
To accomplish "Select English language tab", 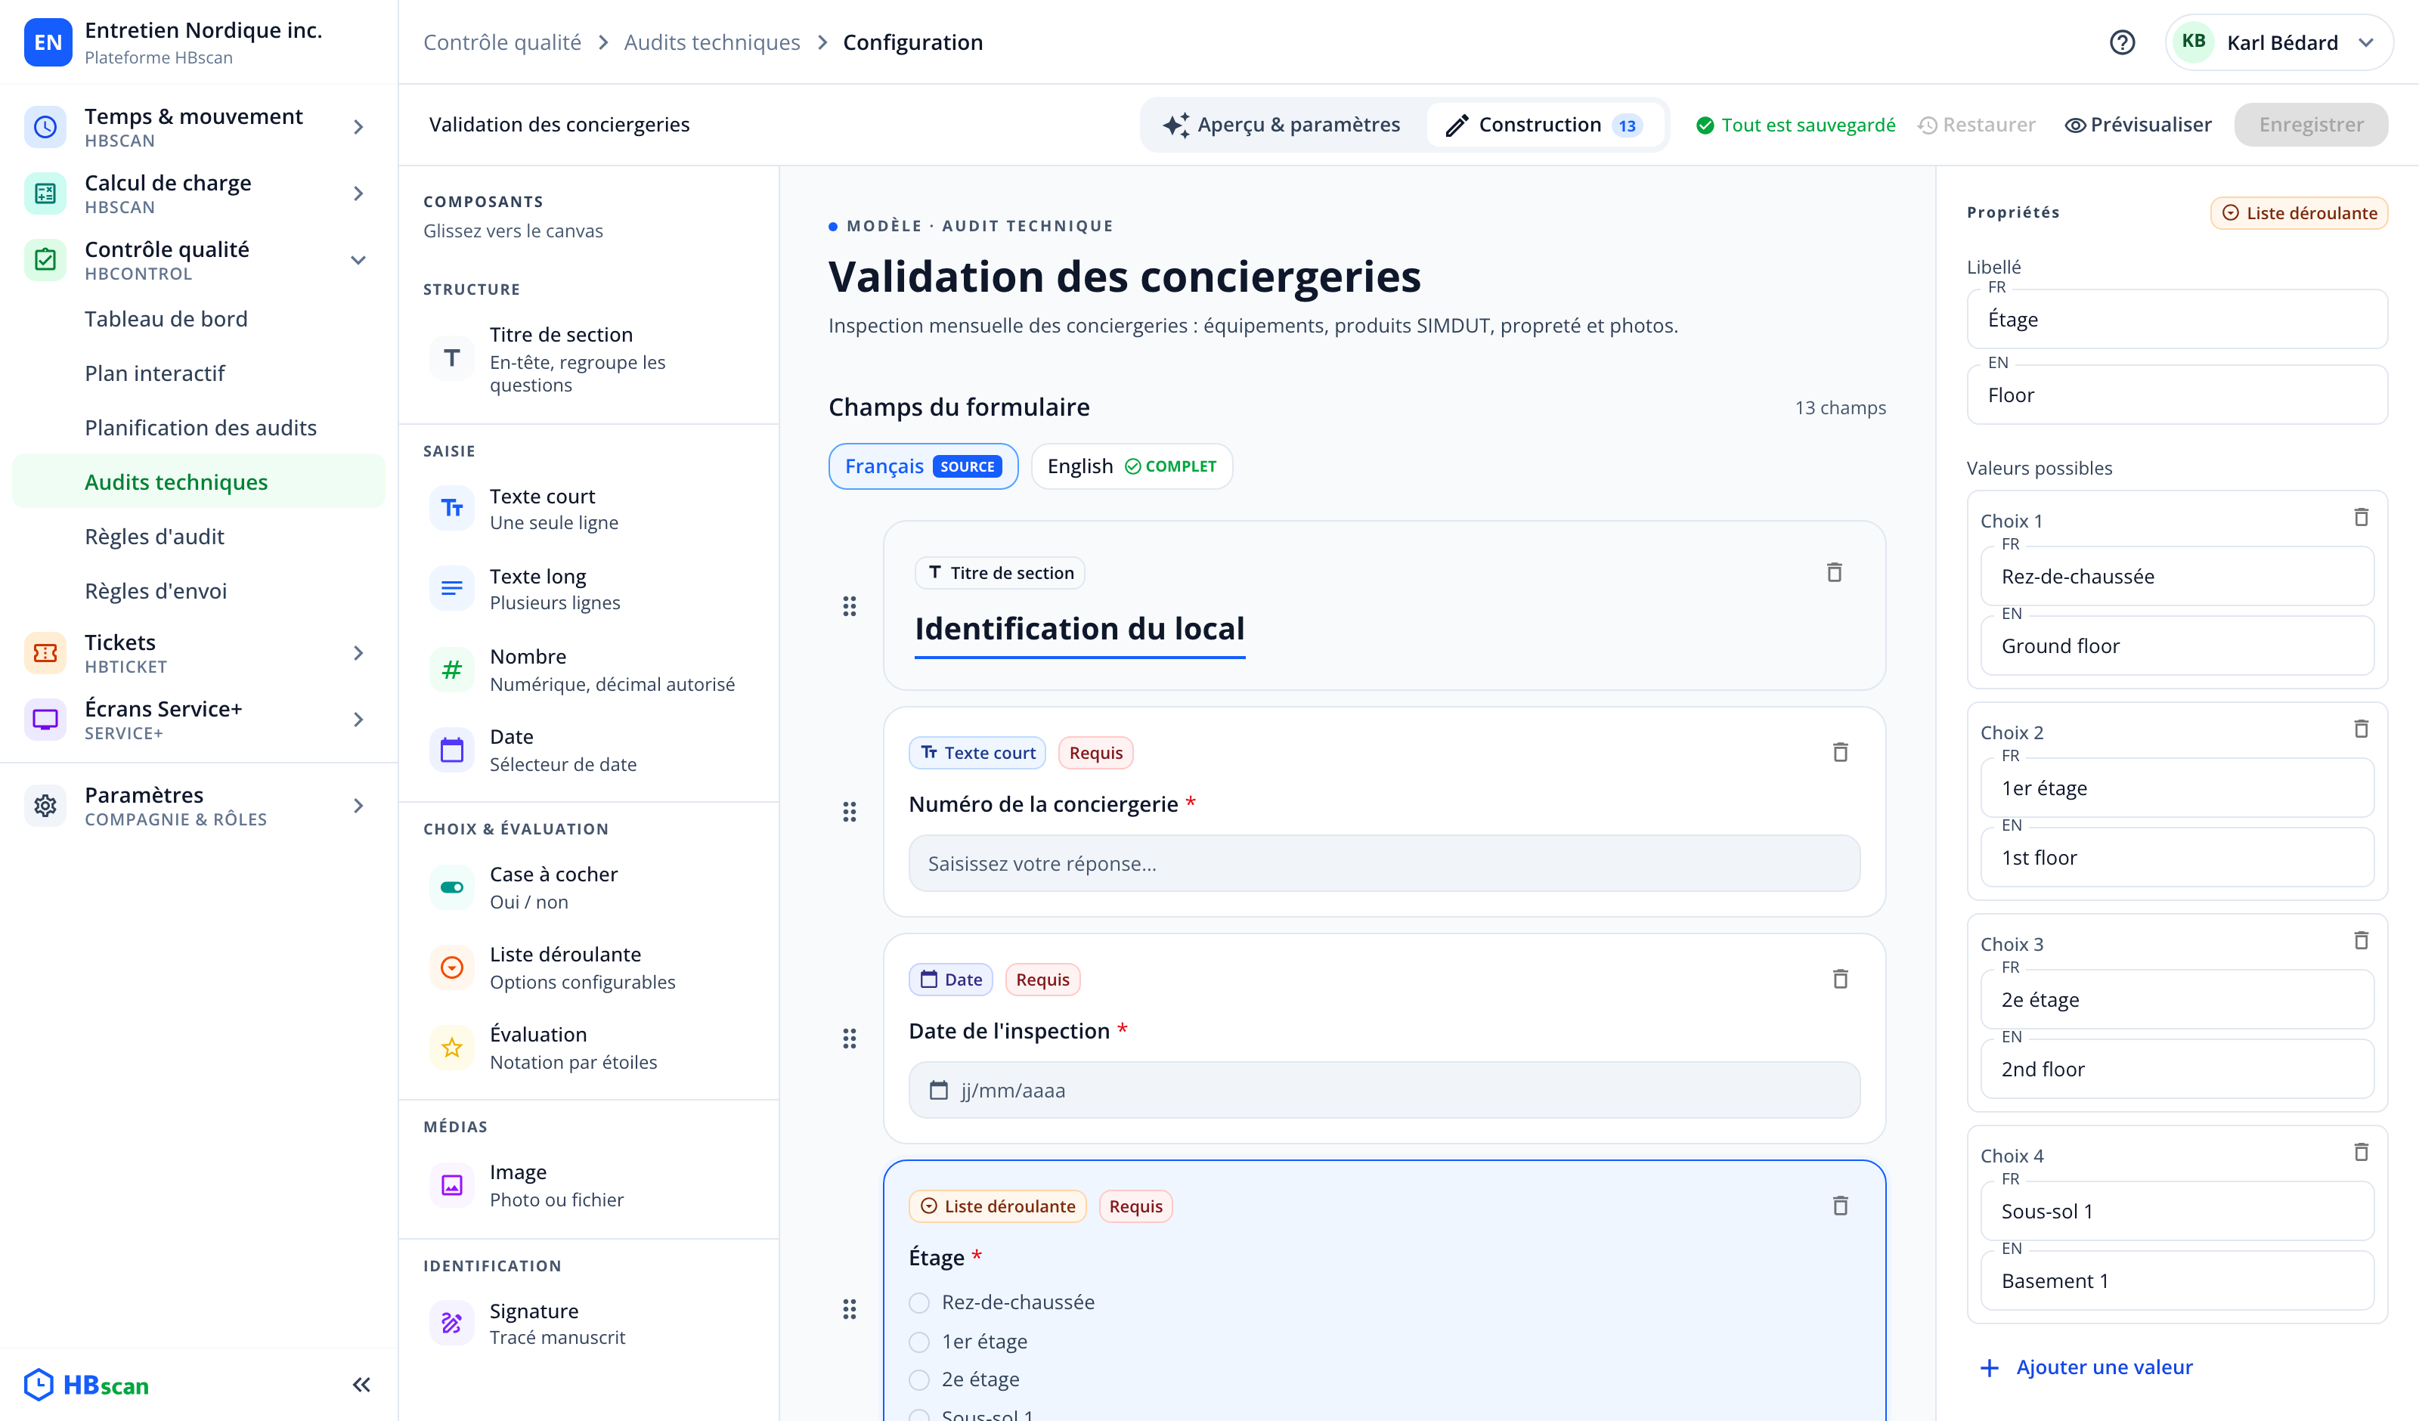I will click(x=1131, y=466).
